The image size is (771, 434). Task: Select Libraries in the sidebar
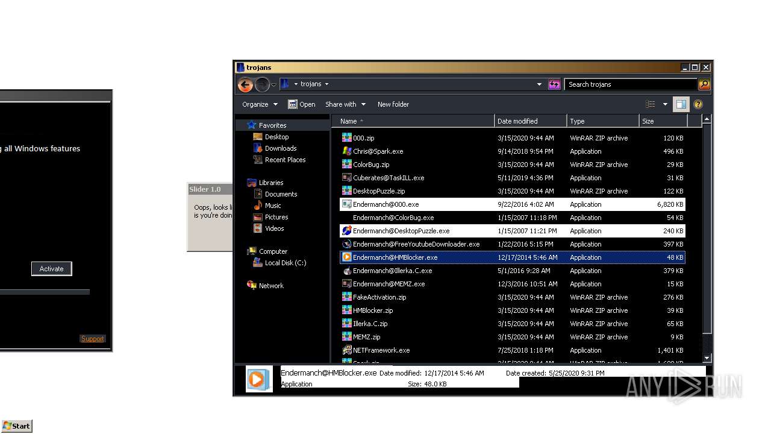270,183
